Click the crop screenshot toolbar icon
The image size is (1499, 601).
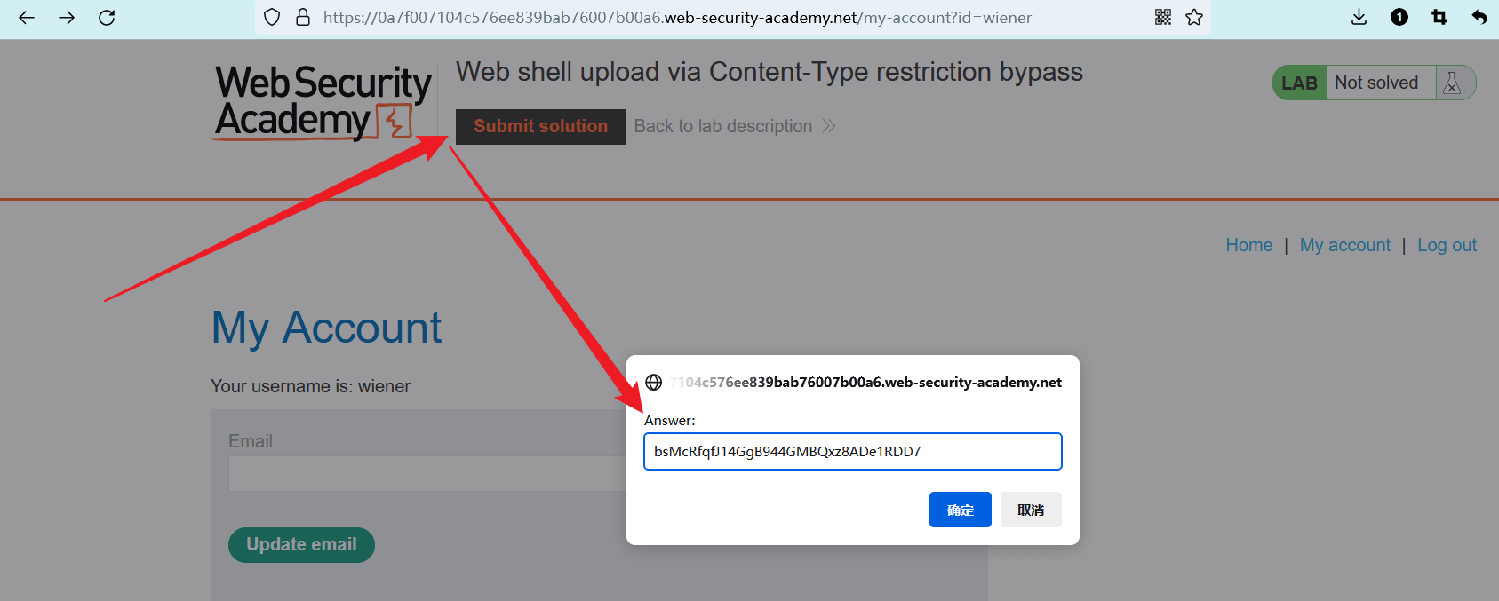(x=1439, y=17)
